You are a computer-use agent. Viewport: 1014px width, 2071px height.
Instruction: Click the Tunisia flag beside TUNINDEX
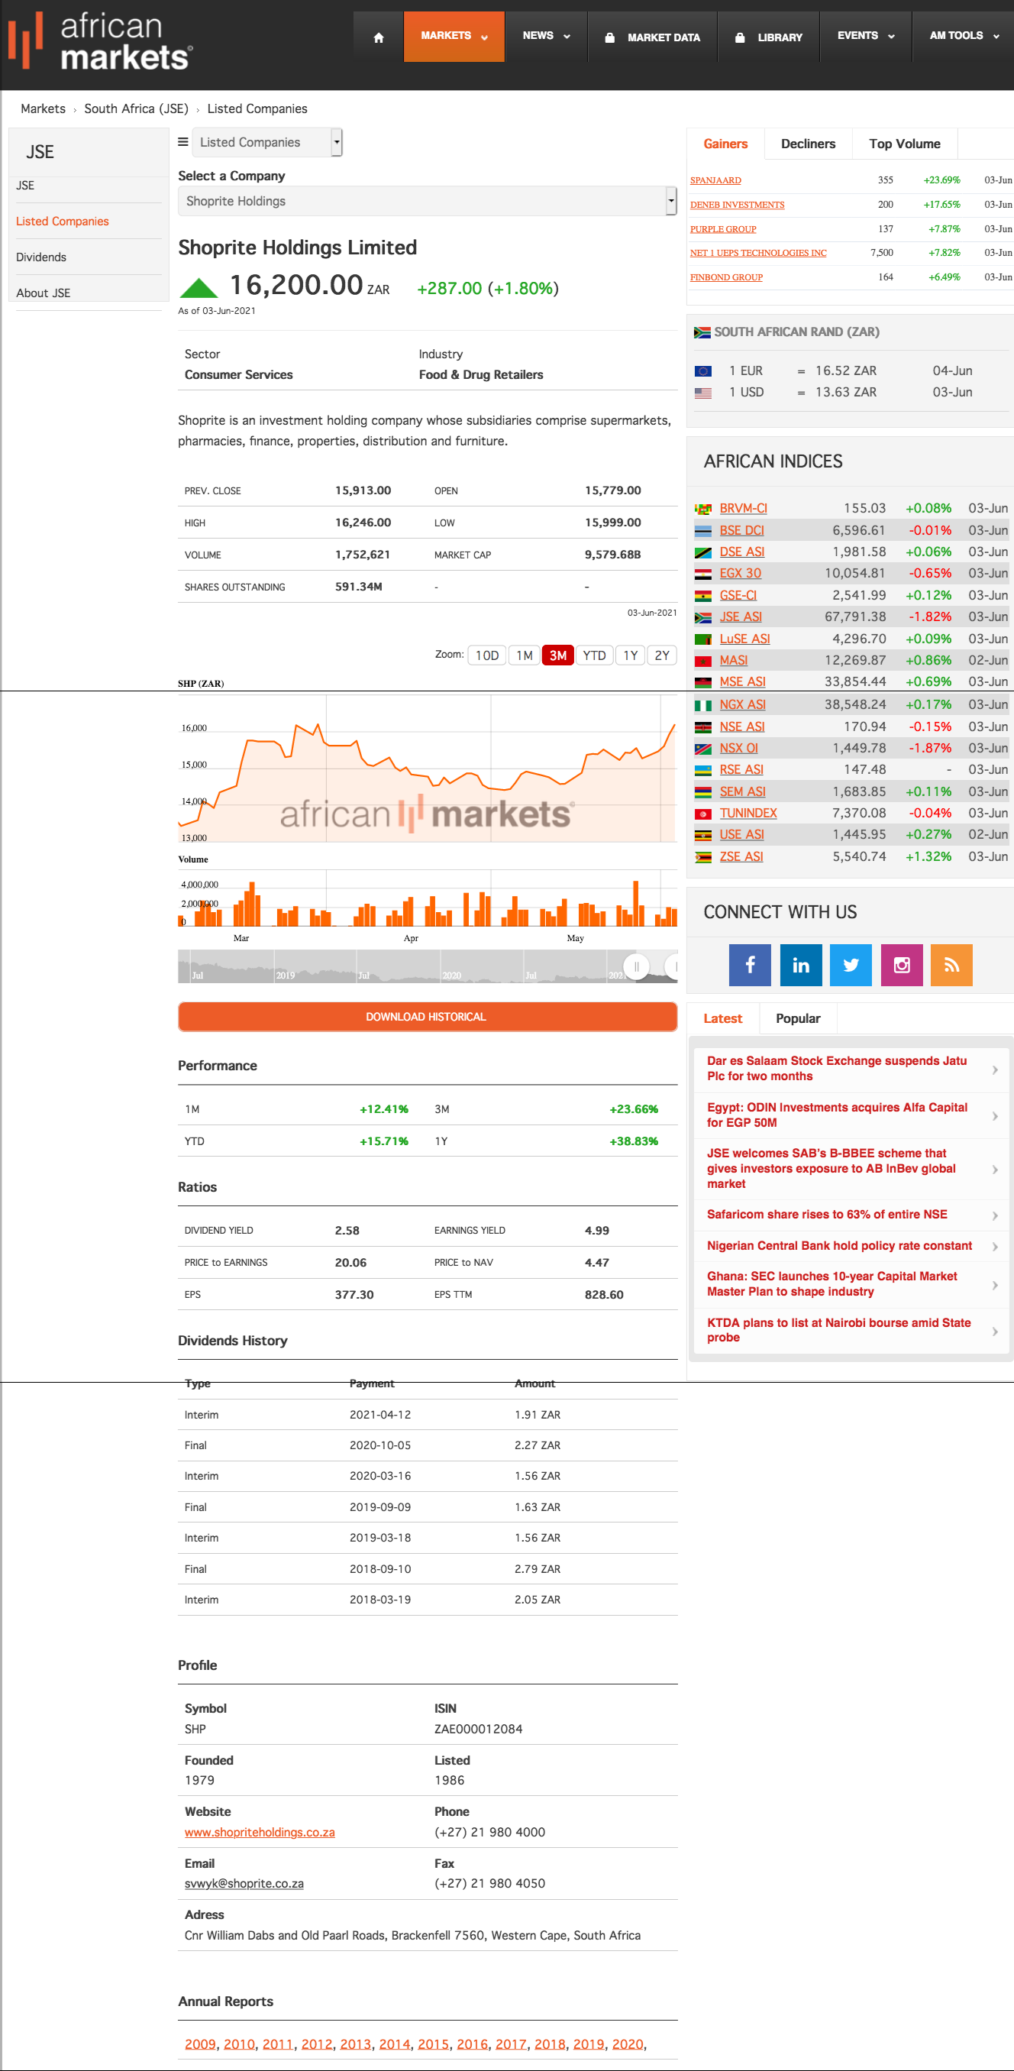tap(703, 814)
